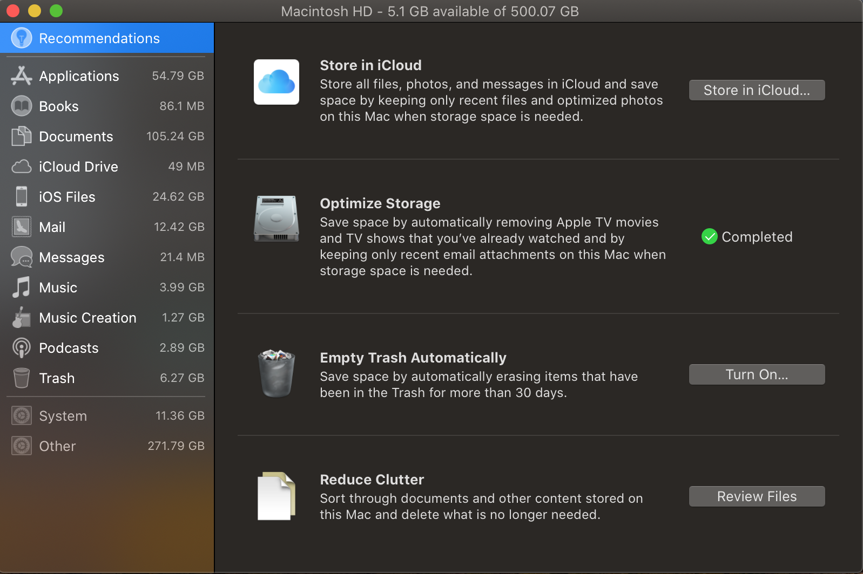863x574 pixels.
Task: Click the 24.62 GB iOS Files size
Action: tap(178, 197)
